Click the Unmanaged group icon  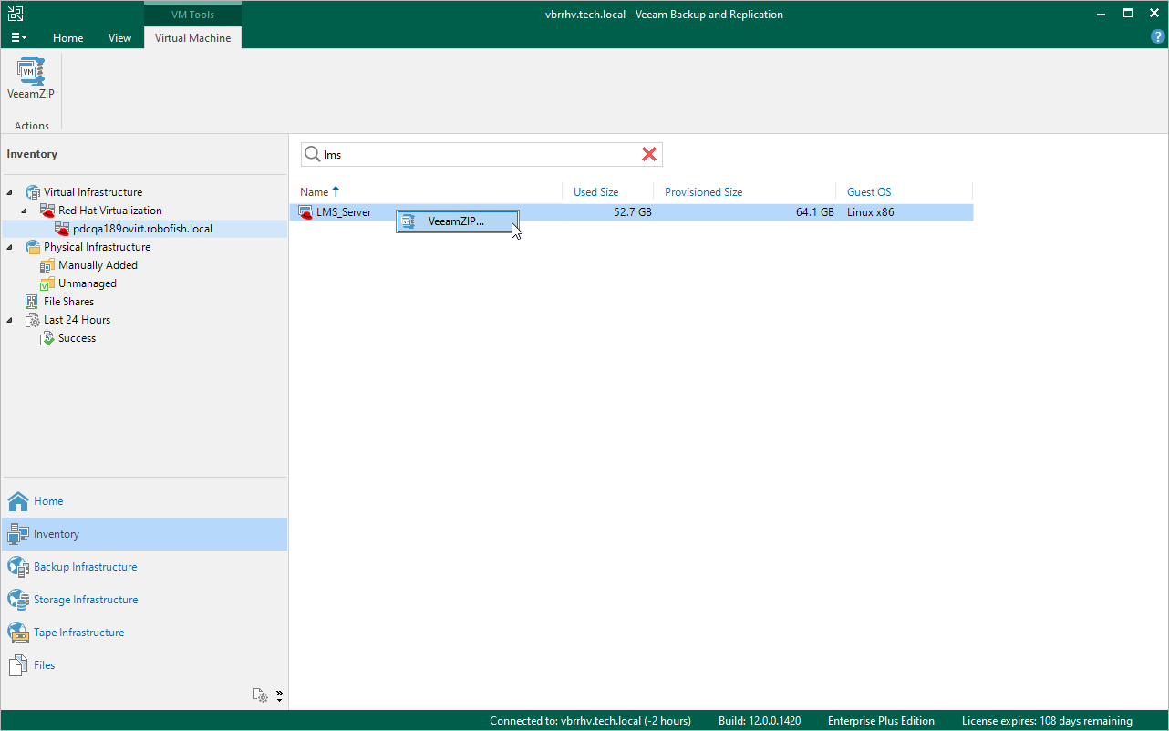click(47, 283)
